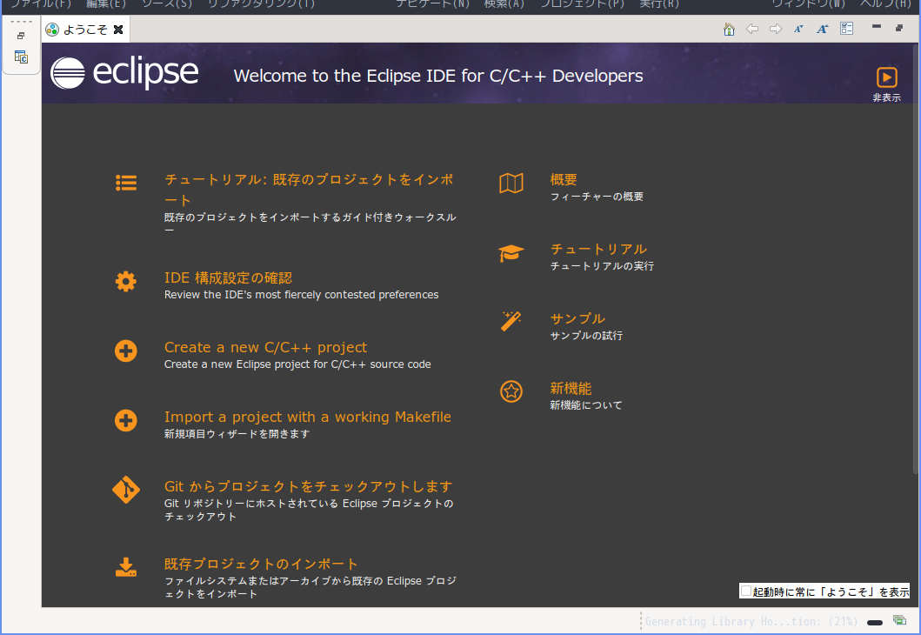Click the gear icon for IDE 構成設定
The height and width of the screenshot is (635, 921).
(126, 281)
